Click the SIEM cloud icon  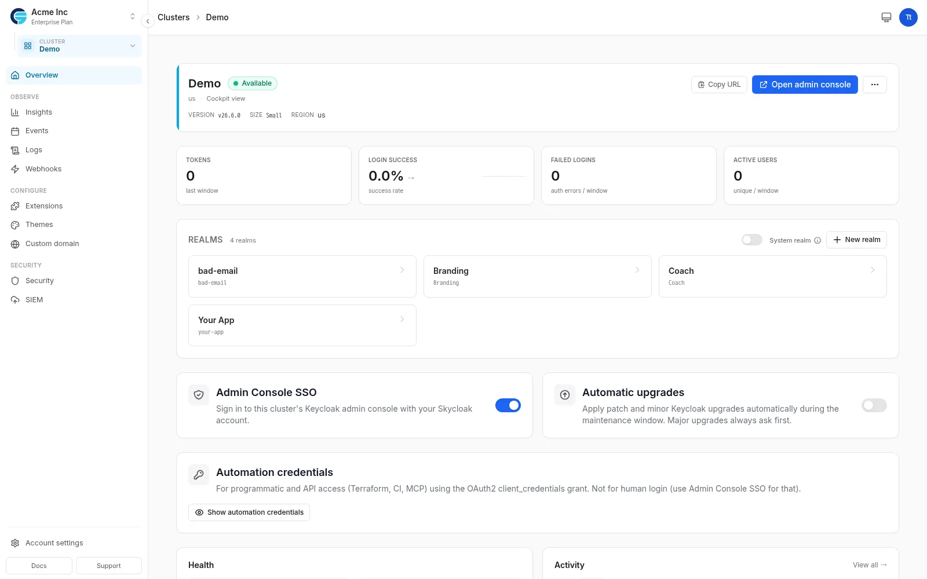15,300
